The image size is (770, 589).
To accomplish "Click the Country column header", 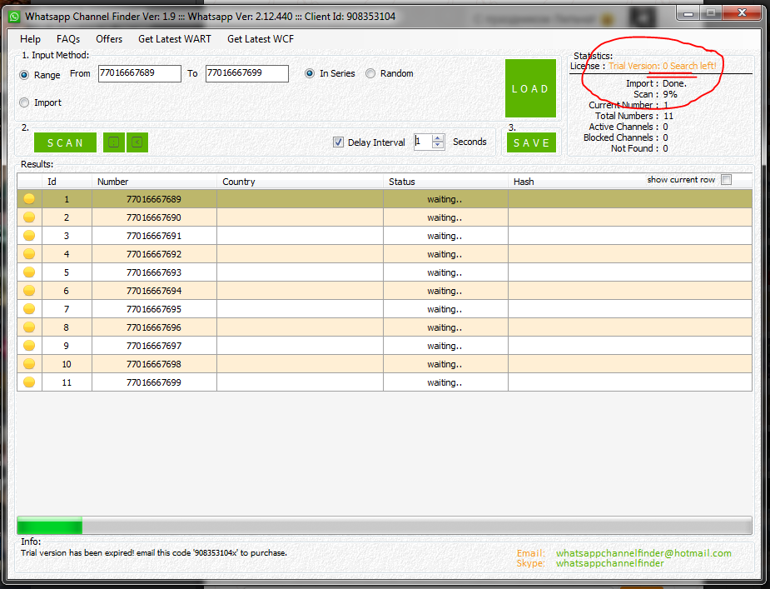I will point(300,182).
